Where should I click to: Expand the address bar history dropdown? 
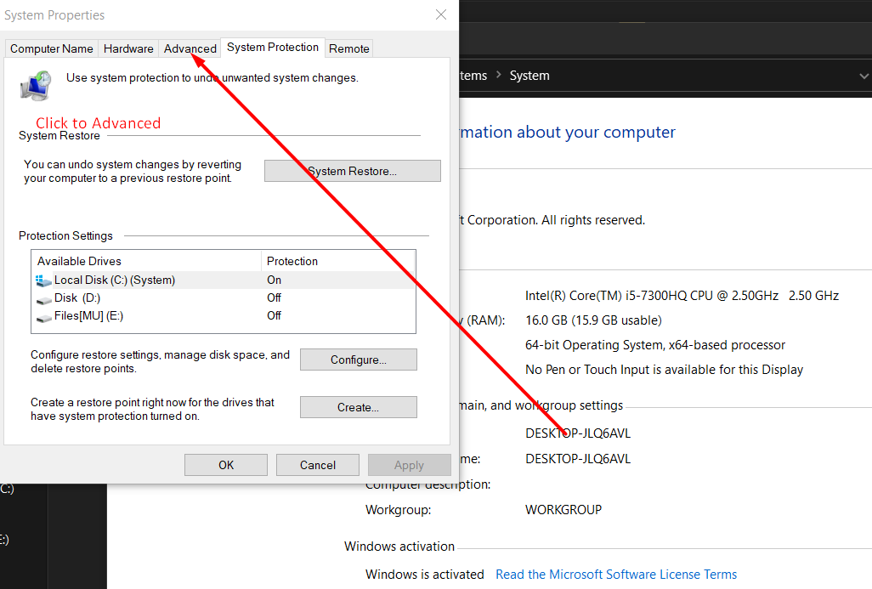pyautogui.click(x=864, y=76)
